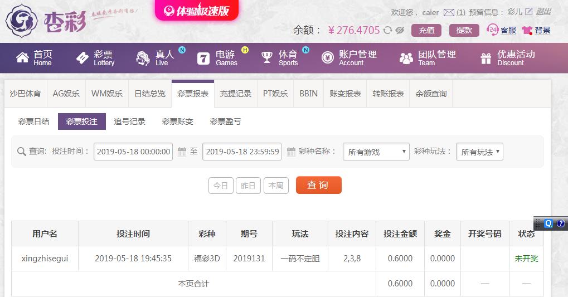This screenshot has width=568, height=297.
Task: Open calendar for start betting time
Action: click(x=182, y=152)
